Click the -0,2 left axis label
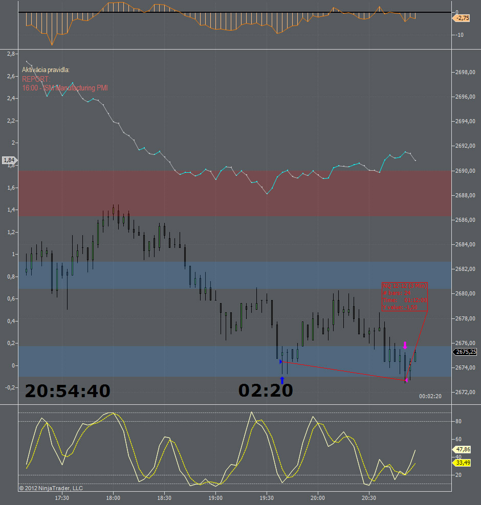 pyautogui.click(x=10, y=387)
